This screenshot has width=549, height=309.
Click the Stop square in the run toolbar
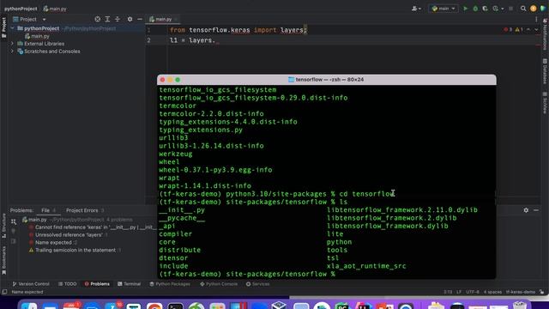pyautogui.click(x=511, y=9)
